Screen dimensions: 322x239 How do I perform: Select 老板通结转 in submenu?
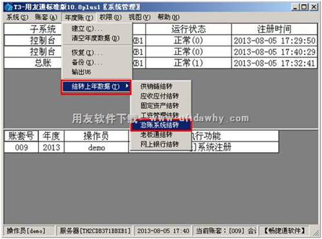coord(161,135)
